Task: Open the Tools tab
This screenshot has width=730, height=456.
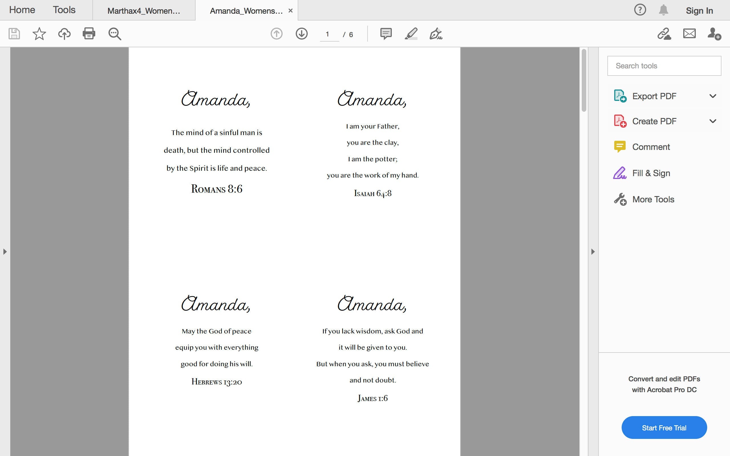Action: 64,10
